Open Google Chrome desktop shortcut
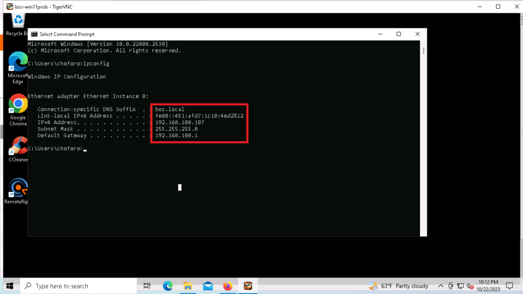The image size is (523, 294). (x=18, y=110)
